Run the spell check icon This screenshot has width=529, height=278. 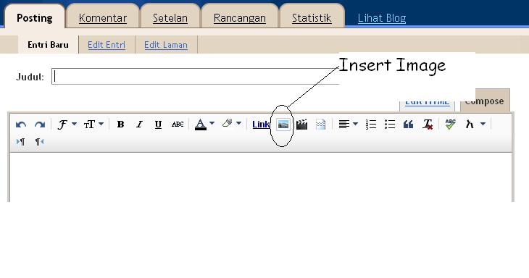(451, 124)
